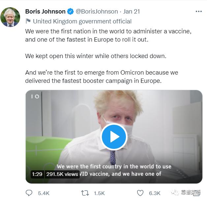Open the @BorisJohnson handle link

(x=97, y=12)
